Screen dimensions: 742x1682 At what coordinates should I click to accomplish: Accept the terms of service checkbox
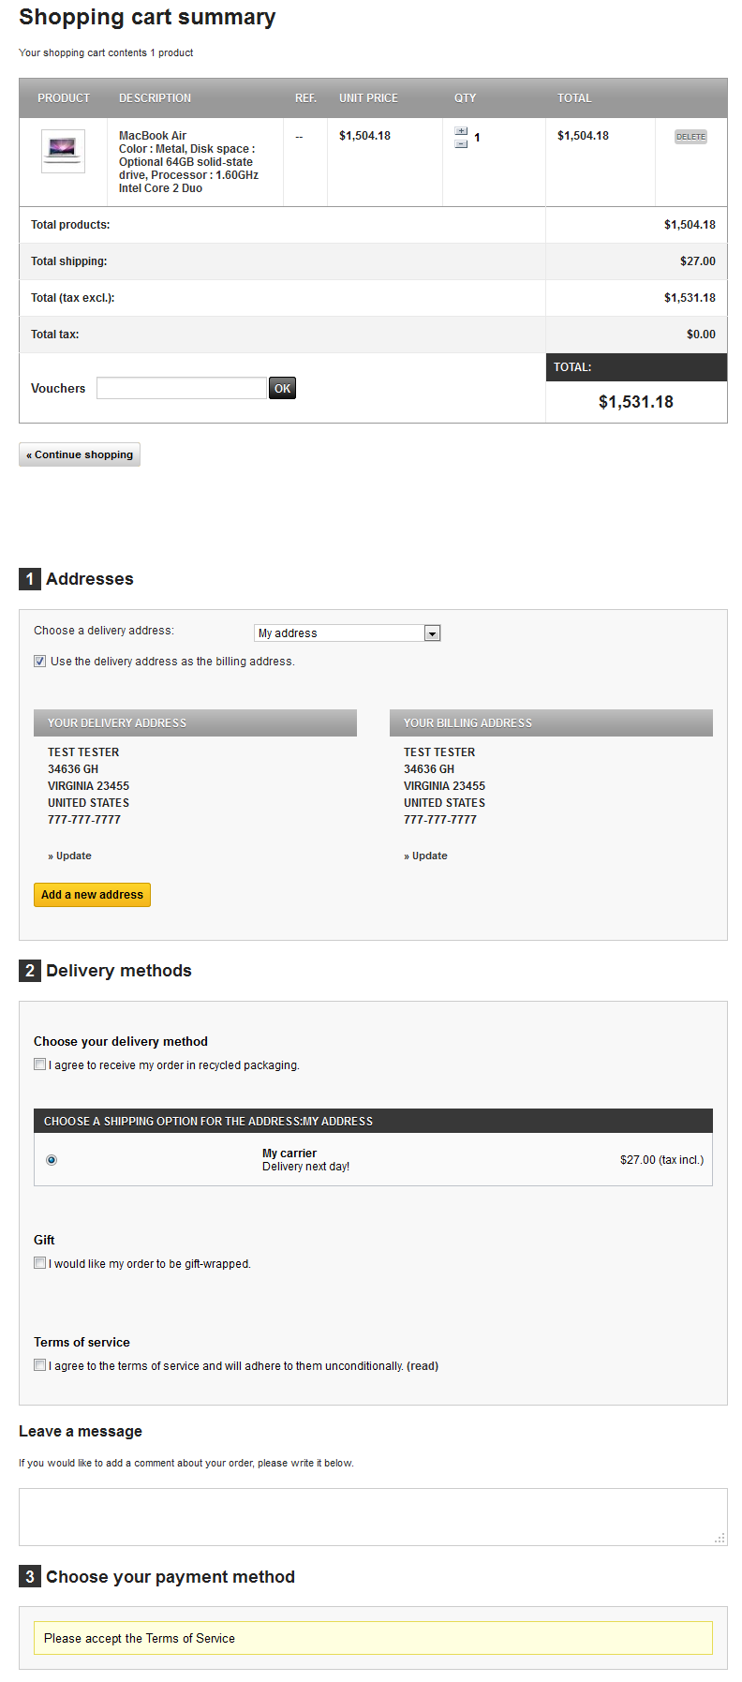(x=40, y=1365)
